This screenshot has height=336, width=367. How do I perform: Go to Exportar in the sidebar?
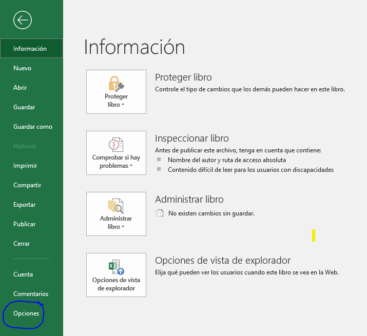point(32,205)
